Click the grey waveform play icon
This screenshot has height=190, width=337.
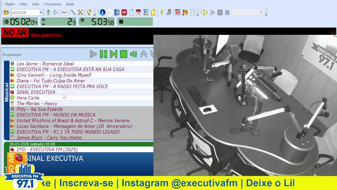213,12
